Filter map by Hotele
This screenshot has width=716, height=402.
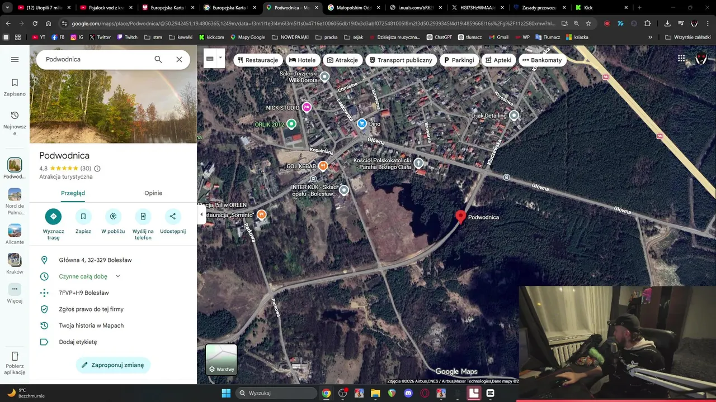303,60
